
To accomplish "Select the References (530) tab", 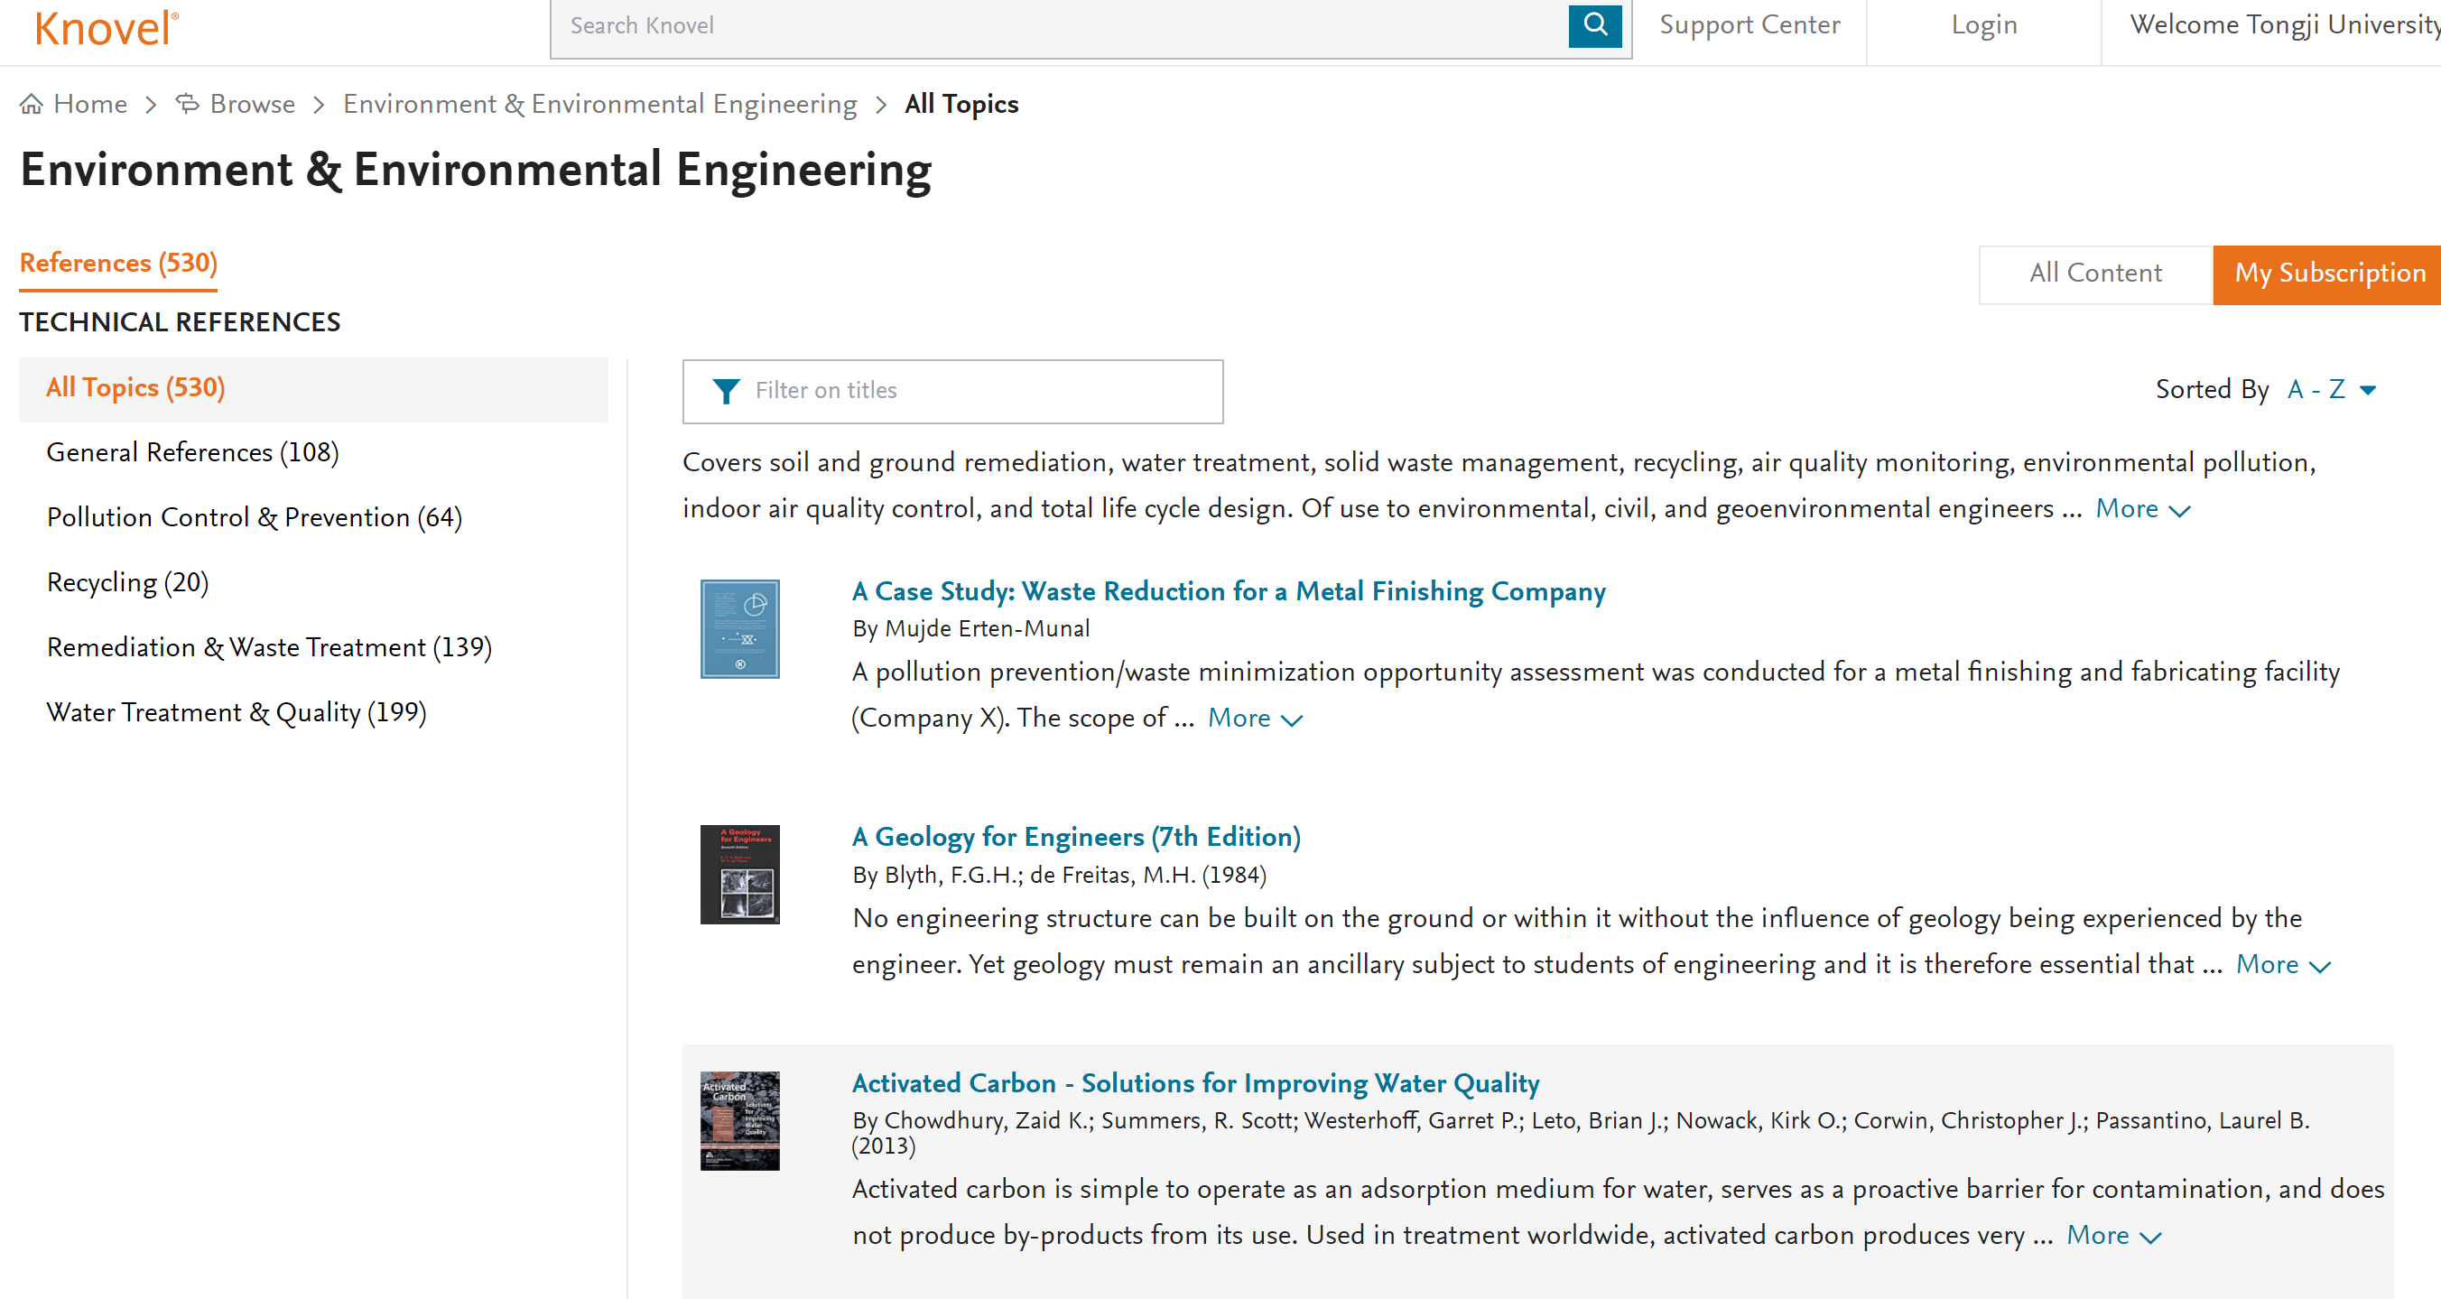I will (x=118, y=264).
